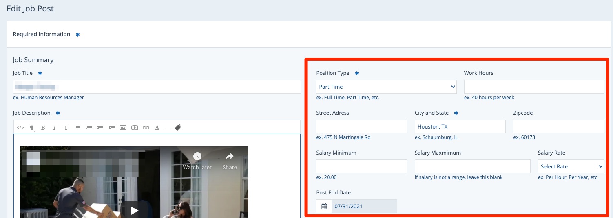Screen dimensions: 613x218
Task: Apply strikethrough text formatting
Action: point(66,128)
